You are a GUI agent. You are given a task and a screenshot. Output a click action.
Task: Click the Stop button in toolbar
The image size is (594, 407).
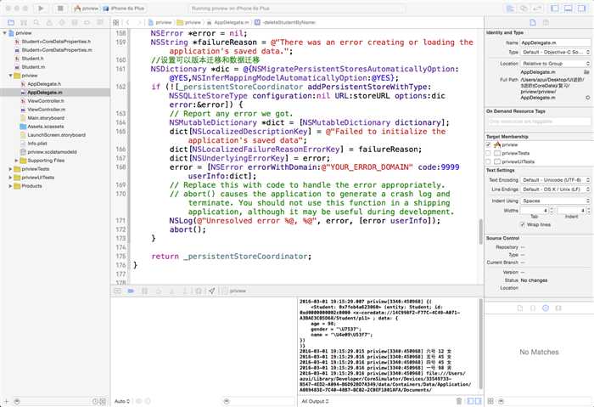(60, 8)
